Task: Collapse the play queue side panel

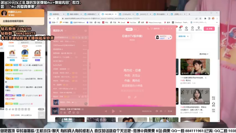Action: [x=90, y=66]
